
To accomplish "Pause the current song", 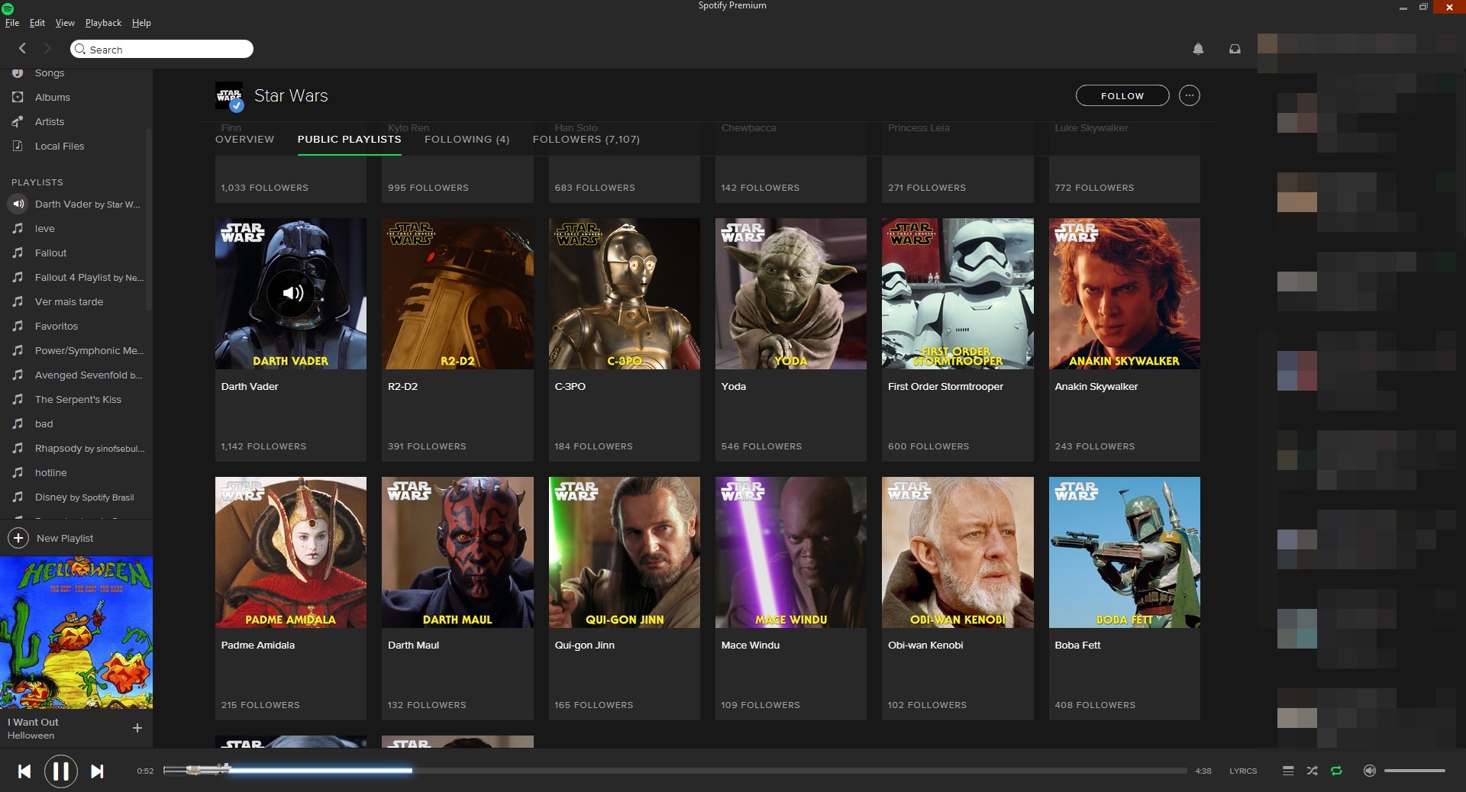I will 61,771.
